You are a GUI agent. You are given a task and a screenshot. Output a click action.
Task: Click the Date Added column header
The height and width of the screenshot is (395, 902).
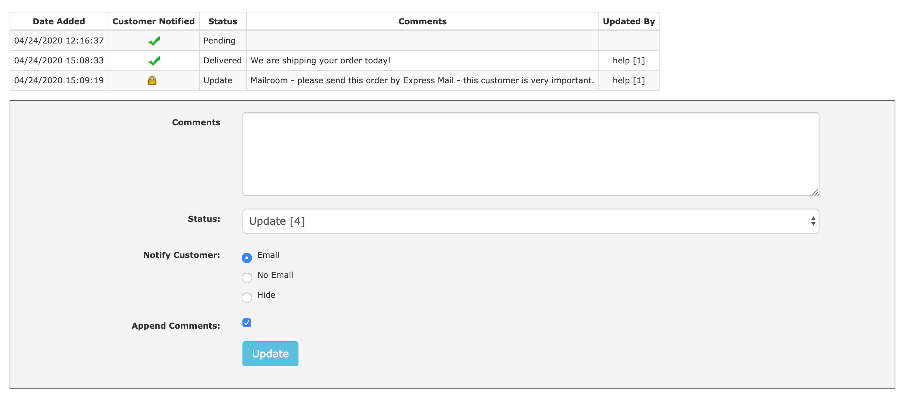click(x=59, y=21)
